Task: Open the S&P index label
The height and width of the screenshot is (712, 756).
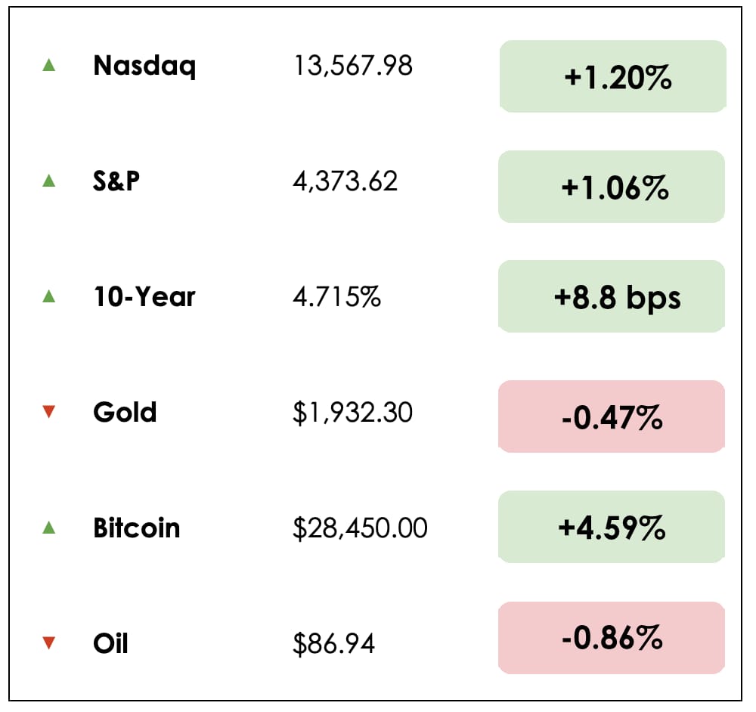Action: (116, 181)
